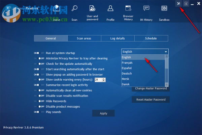
Task: Select Dansk in language list
Action: pos(143,84)
